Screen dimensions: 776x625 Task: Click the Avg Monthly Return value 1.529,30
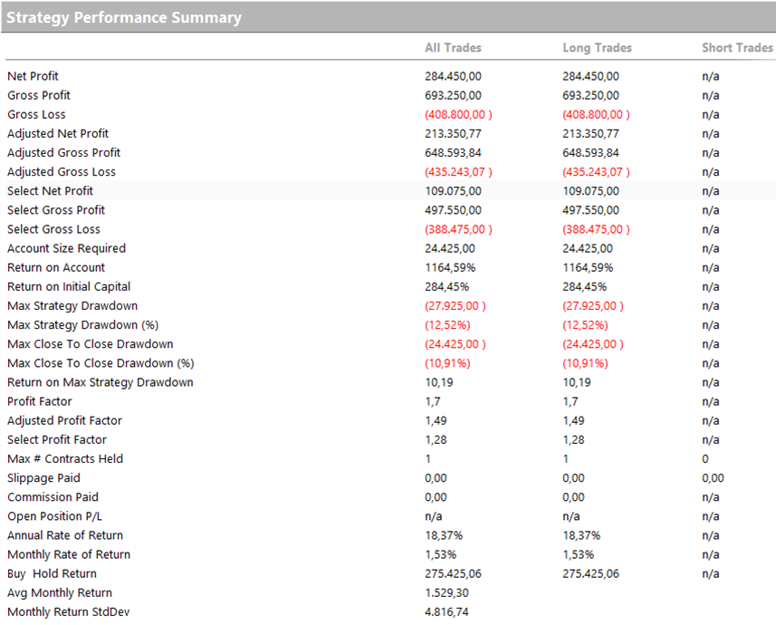[x=447, y=592]
